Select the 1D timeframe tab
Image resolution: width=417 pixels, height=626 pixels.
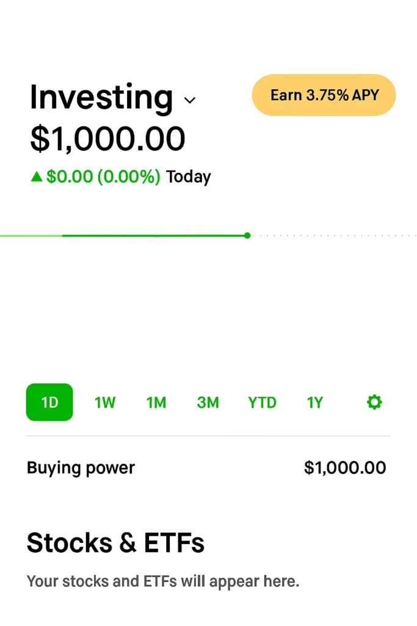coord(49,402)
